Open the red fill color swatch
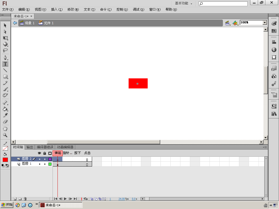The height and width of the screenshot is (209, 279). pyautogui.click(x=5, y=160)
